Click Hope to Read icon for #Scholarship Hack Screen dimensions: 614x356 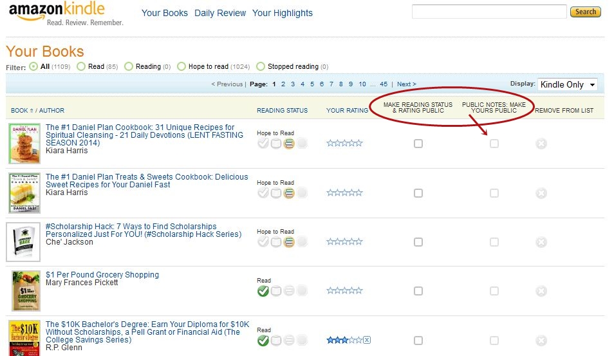pyautogui.click(x=289, y=241)
